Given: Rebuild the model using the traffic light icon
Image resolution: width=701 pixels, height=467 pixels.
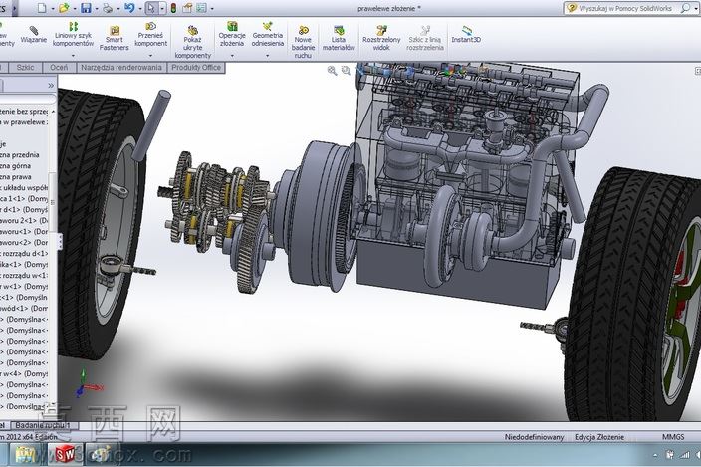Looking at the screenshot, I should (173, 8).
